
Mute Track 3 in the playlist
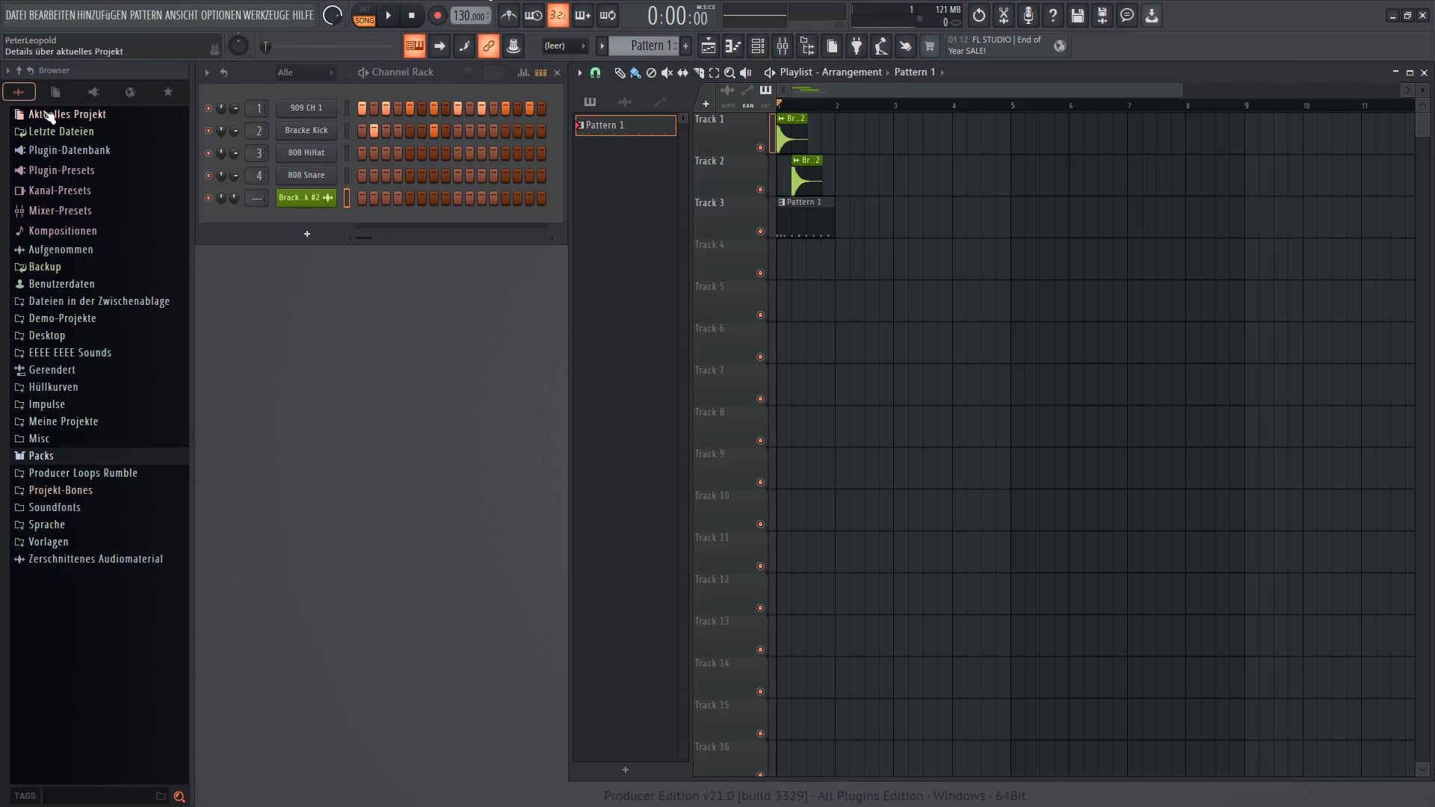(x=760, y=231)
